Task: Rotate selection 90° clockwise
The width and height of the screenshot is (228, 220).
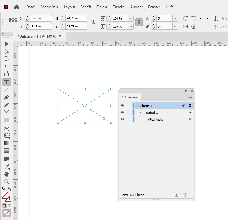Action: pyautogui.click(x=185, y=18)
